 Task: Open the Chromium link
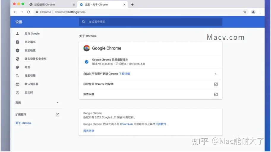point(126,124)
